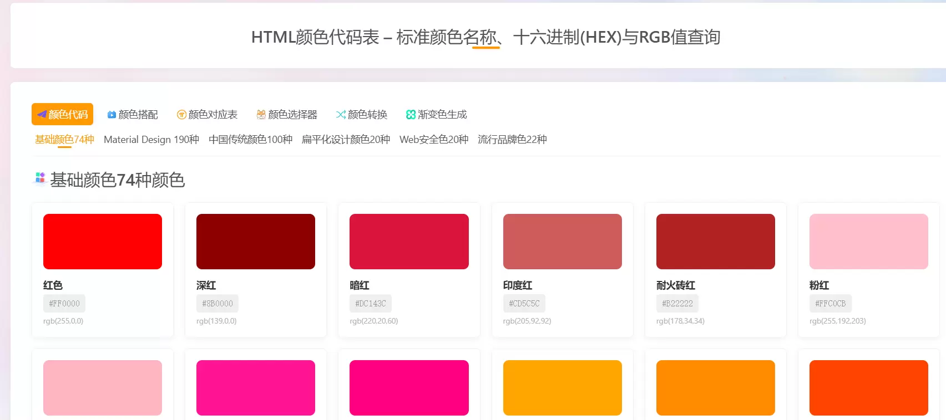Open the Web安全色20种 tab

(434, 140)
